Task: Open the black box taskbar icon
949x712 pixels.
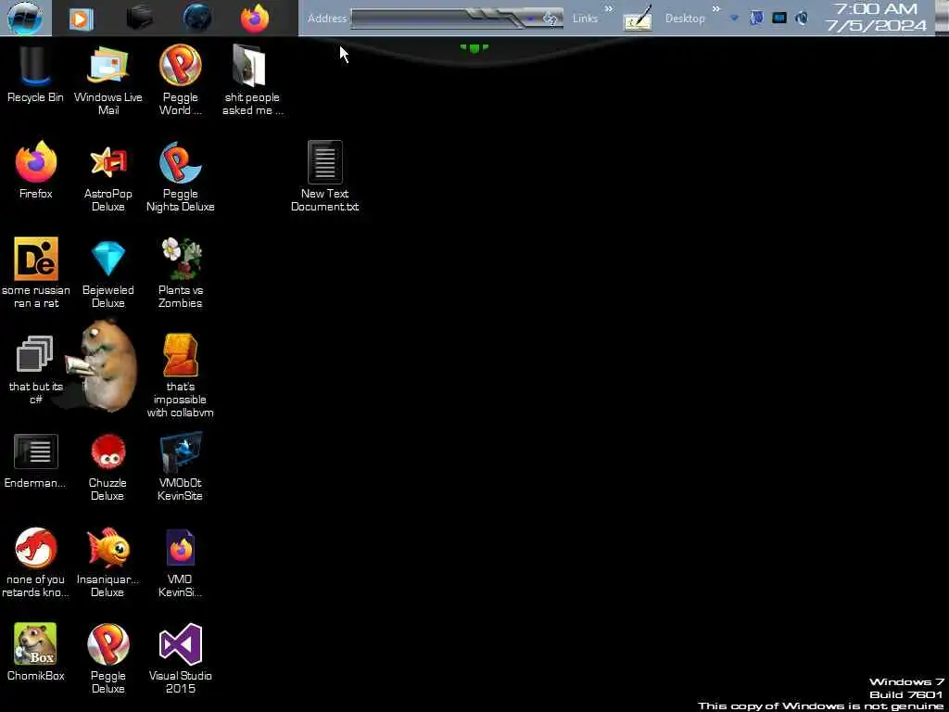Action: click(x=139, y=19)
